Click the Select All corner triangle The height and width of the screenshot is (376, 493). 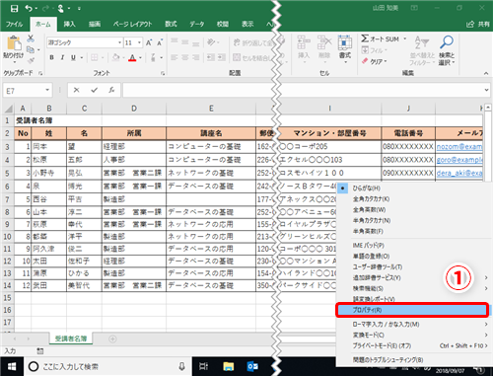tap(9, 109)
